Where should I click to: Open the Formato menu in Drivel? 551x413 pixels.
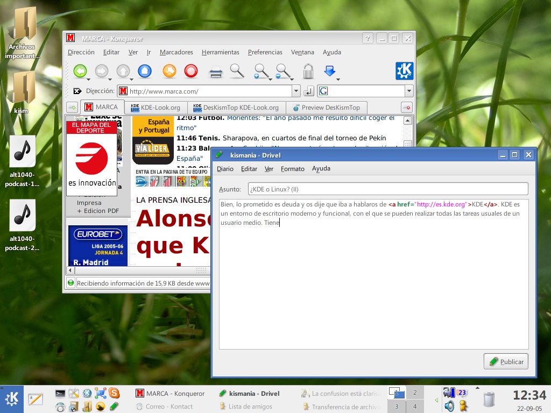tap(292, 169)
